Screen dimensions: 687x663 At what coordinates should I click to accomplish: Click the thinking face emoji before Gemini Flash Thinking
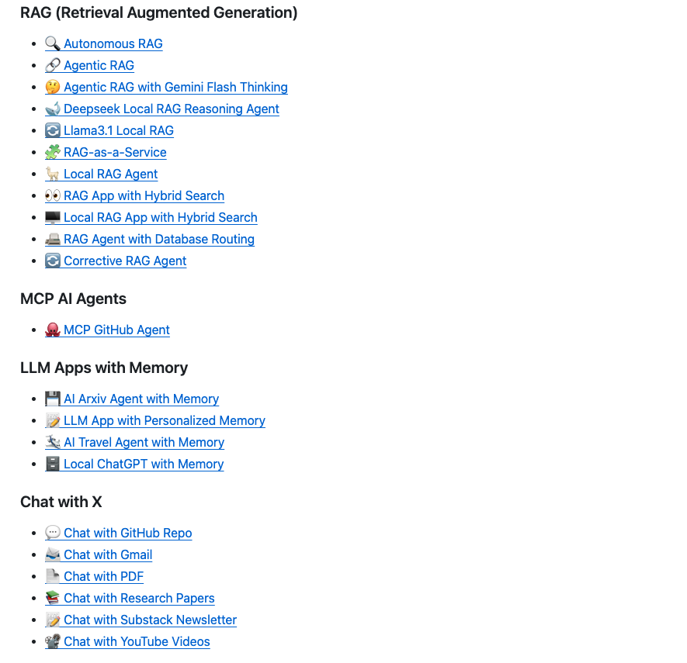click(53, 87)
